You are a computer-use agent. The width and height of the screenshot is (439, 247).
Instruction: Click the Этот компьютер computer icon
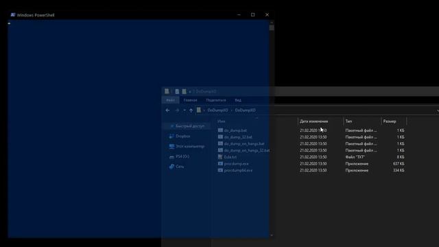coord(171,146)
